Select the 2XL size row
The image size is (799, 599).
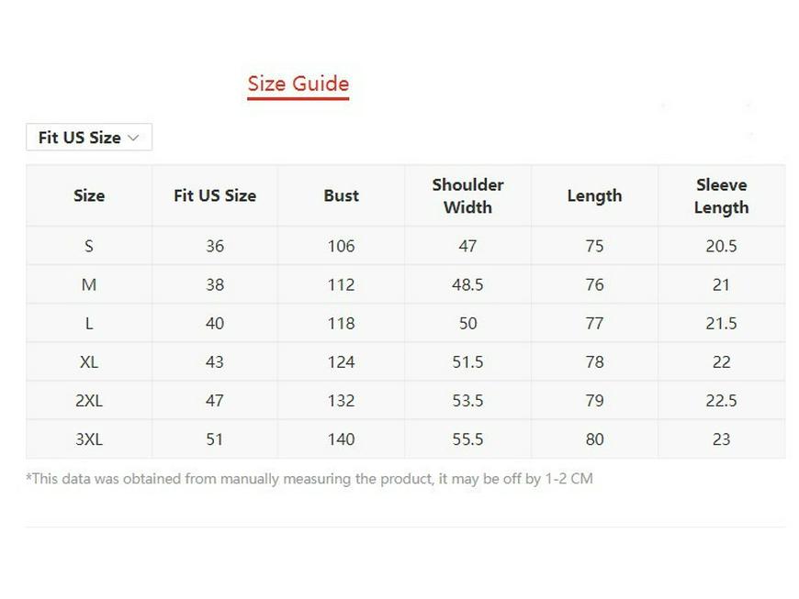[89, 400]
